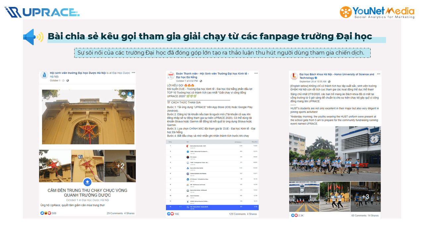Open options menu on Bách khoa post

click(x=379, y=74)
